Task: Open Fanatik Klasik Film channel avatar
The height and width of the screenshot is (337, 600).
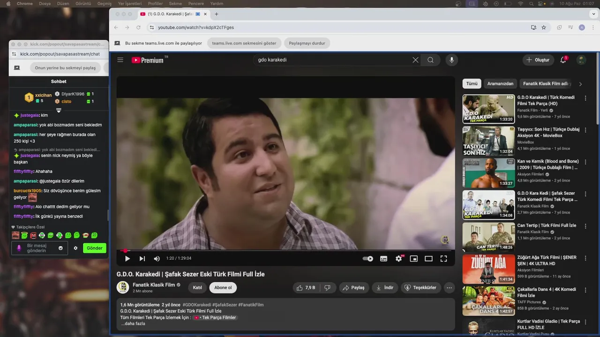Action: [x=123, y=287]
